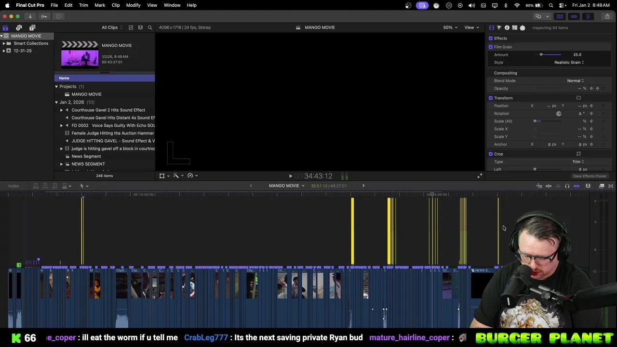Open the Color inspector triangle icon
The height and width of the screenshot is (347, 617).
[499, 27]
